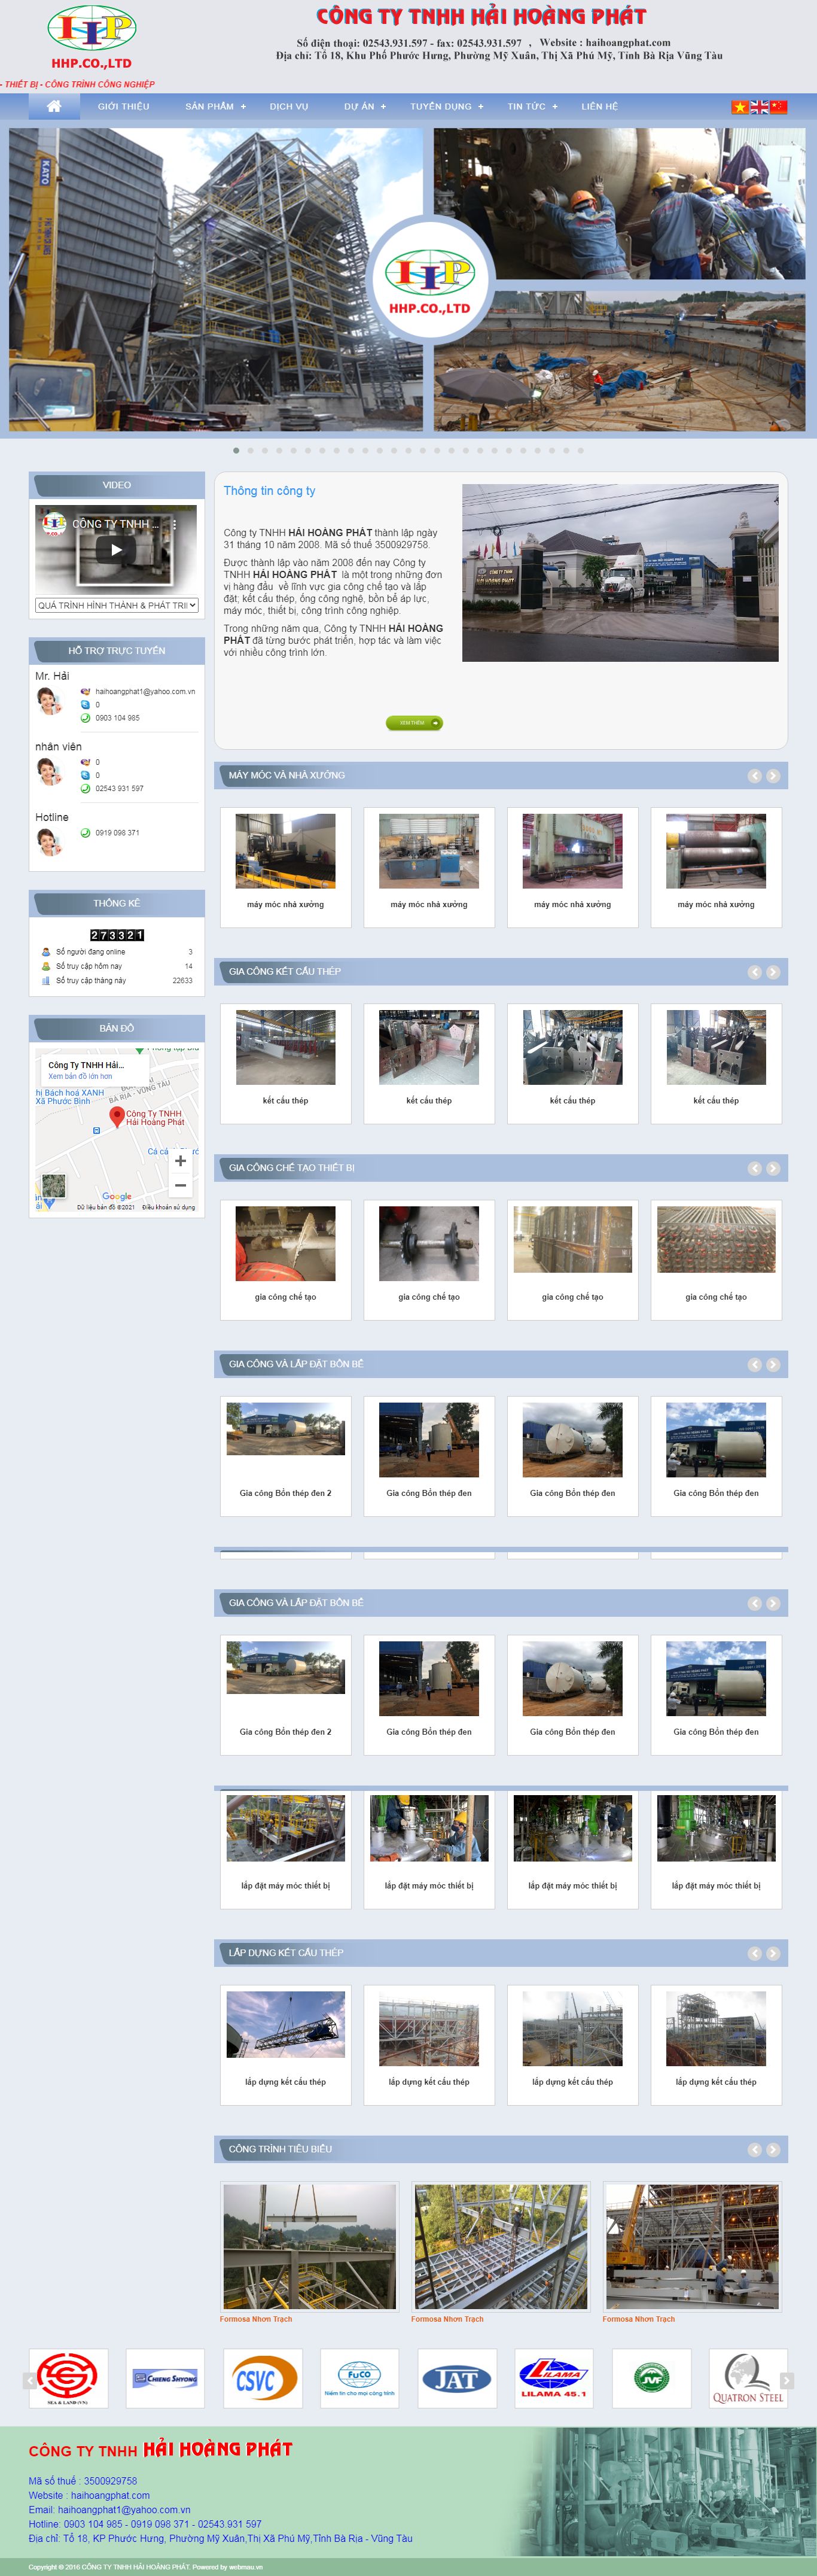Expand the TUYỂN DỤNG menu
Viewport: 817px width, 2576px height.
click(x=446, y=106)
